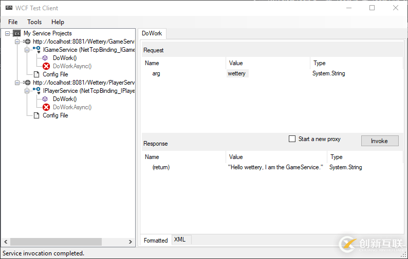408x259 pixels.
Task: Click the globe icon for the GameService endpoint
Action: pyautogui.click(x=28, y=42)
